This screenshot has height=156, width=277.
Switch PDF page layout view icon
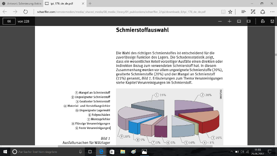pyautogui.click(x=249, y=21)
